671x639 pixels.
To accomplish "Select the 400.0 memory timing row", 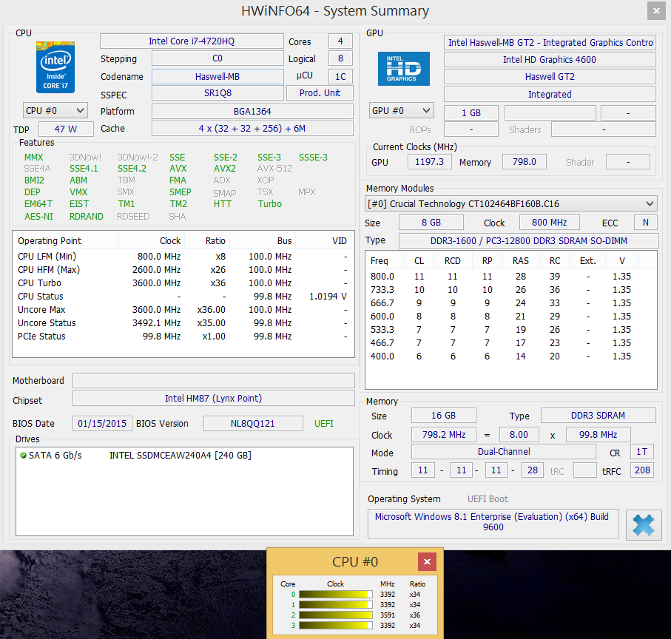I will coord(511,356).
